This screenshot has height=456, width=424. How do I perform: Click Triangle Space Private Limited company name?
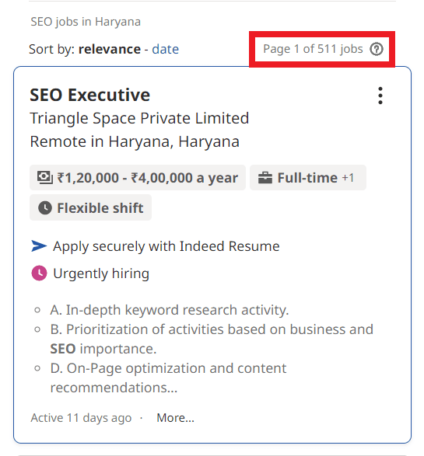tap(139, 118)
